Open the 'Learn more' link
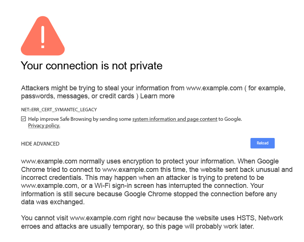 (x=157, y=96)
